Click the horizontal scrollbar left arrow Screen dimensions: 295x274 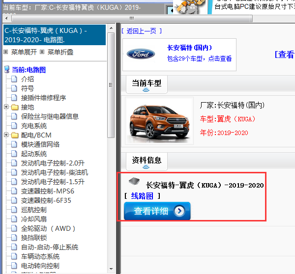6,18
